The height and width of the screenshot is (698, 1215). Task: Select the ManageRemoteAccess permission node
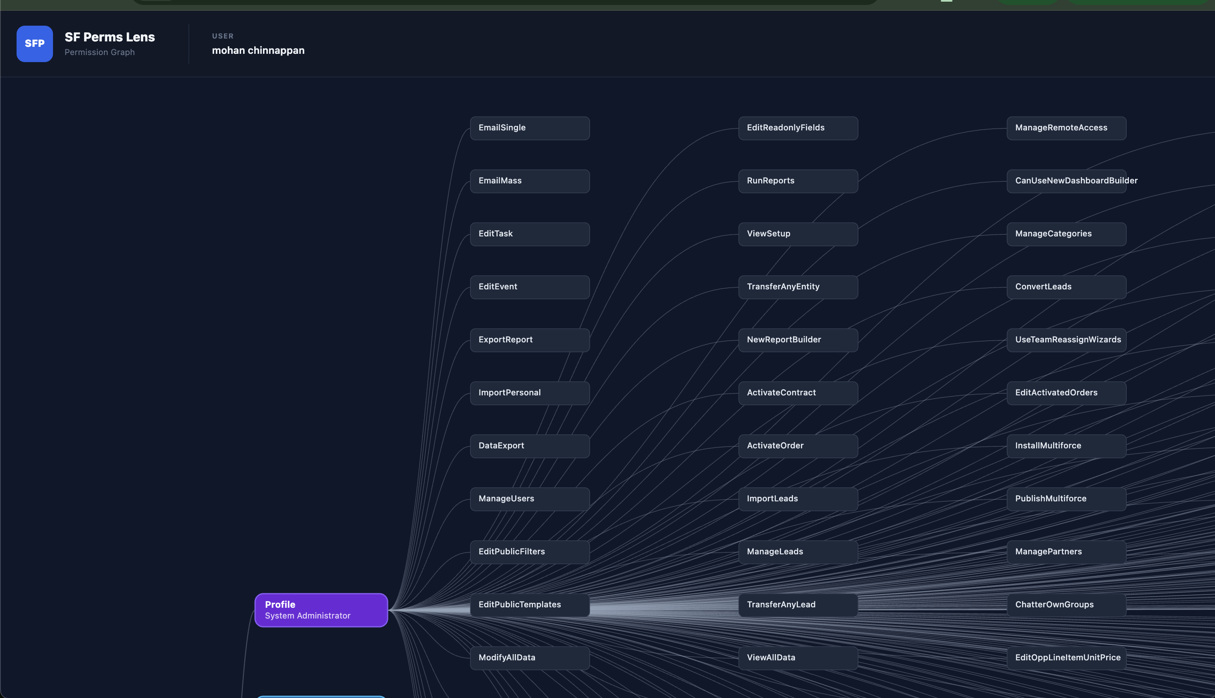(1066, 128)
